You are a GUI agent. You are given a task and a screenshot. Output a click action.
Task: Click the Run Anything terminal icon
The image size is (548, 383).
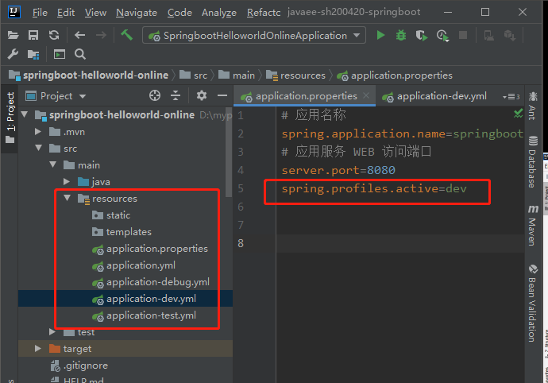click(60, 54)
